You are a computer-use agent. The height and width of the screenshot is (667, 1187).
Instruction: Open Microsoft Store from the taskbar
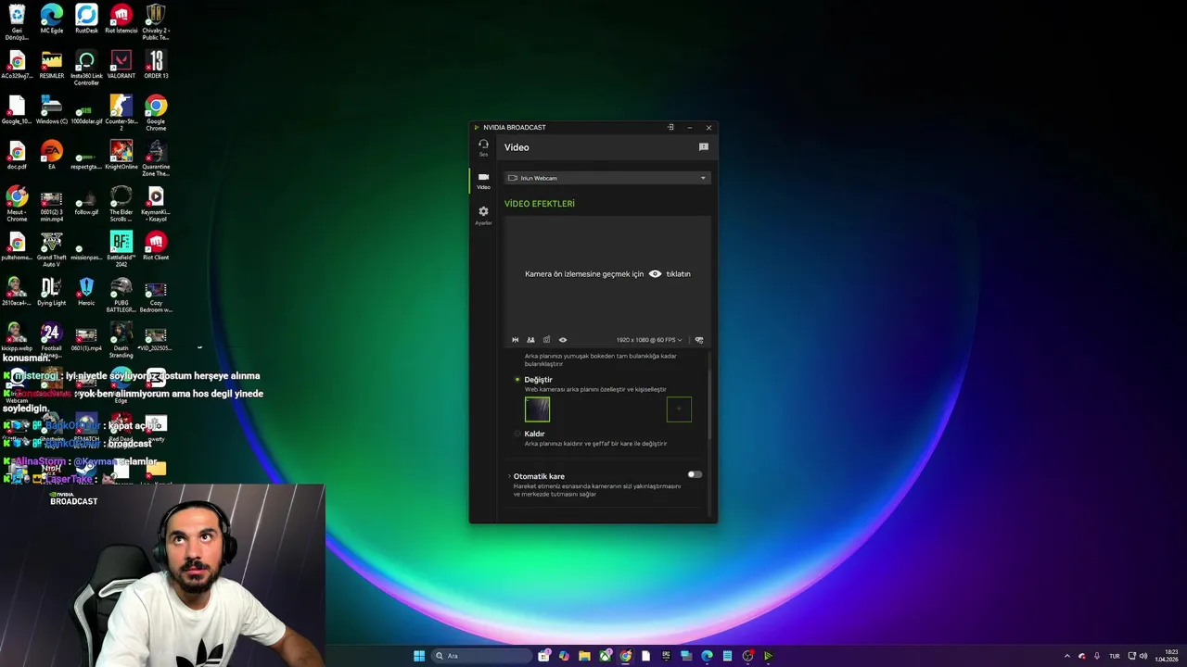[x=543, y=656]
